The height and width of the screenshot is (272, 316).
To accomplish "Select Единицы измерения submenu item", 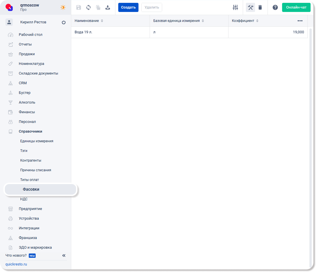I will 36,141.
